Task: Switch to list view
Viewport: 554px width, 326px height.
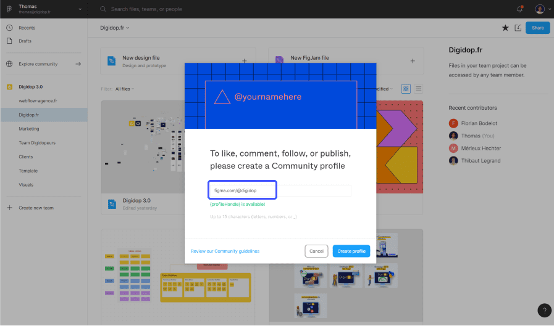Action: pyautogui.click(x=418, y=89)
